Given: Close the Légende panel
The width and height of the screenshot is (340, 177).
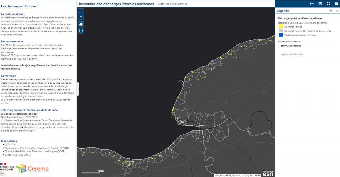Looking at the screenshot, I should (337, 11).
